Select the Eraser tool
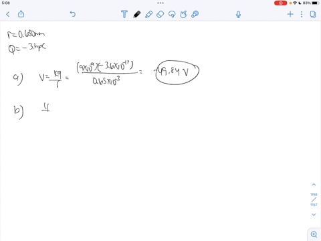This screenshot has height=241, width=321. (160, 14)
